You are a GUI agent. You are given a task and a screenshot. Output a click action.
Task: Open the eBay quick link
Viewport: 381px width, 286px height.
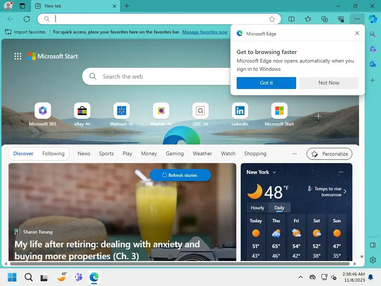click(x=82, y=114)
